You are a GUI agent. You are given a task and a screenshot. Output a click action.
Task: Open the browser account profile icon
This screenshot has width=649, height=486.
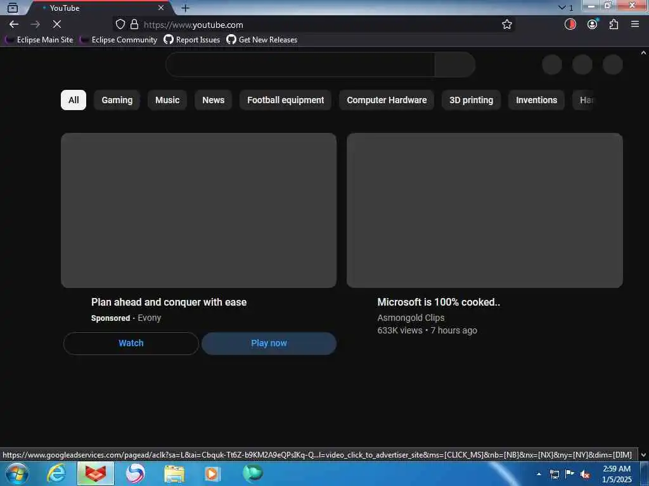(x=593, y=25)
